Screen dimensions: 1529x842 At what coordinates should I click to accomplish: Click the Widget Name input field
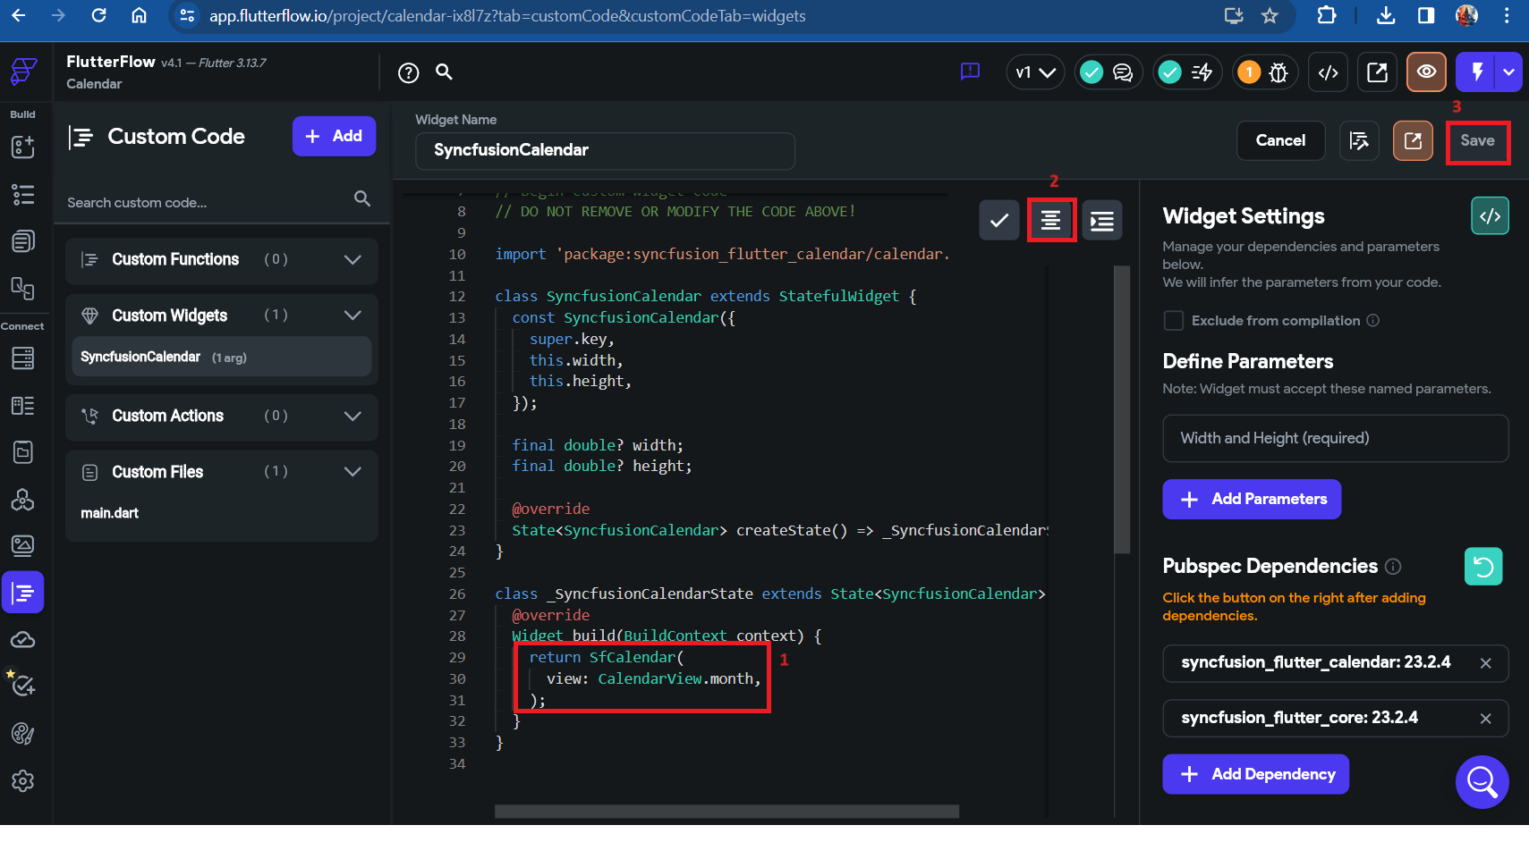click(x=605, y=150)
